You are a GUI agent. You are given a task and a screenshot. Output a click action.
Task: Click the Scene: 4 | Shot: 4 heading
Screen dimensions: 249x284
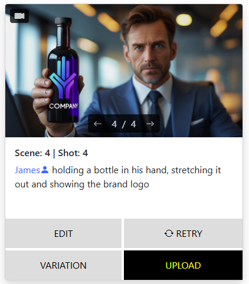pyautogui.click(x=51, y=153)
